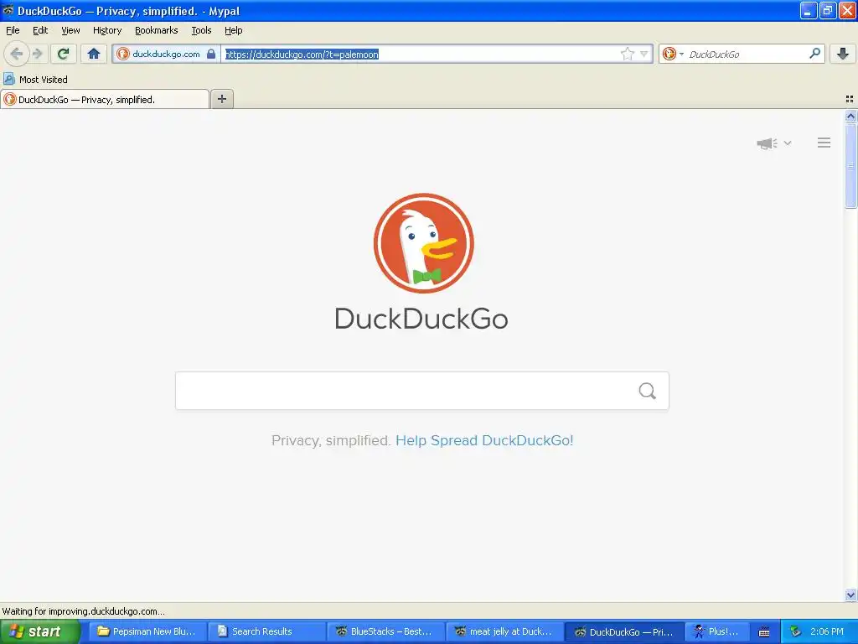Click the DuckDuckGo site identity icon
Screen dimensions: 858x644
point(123,54)
